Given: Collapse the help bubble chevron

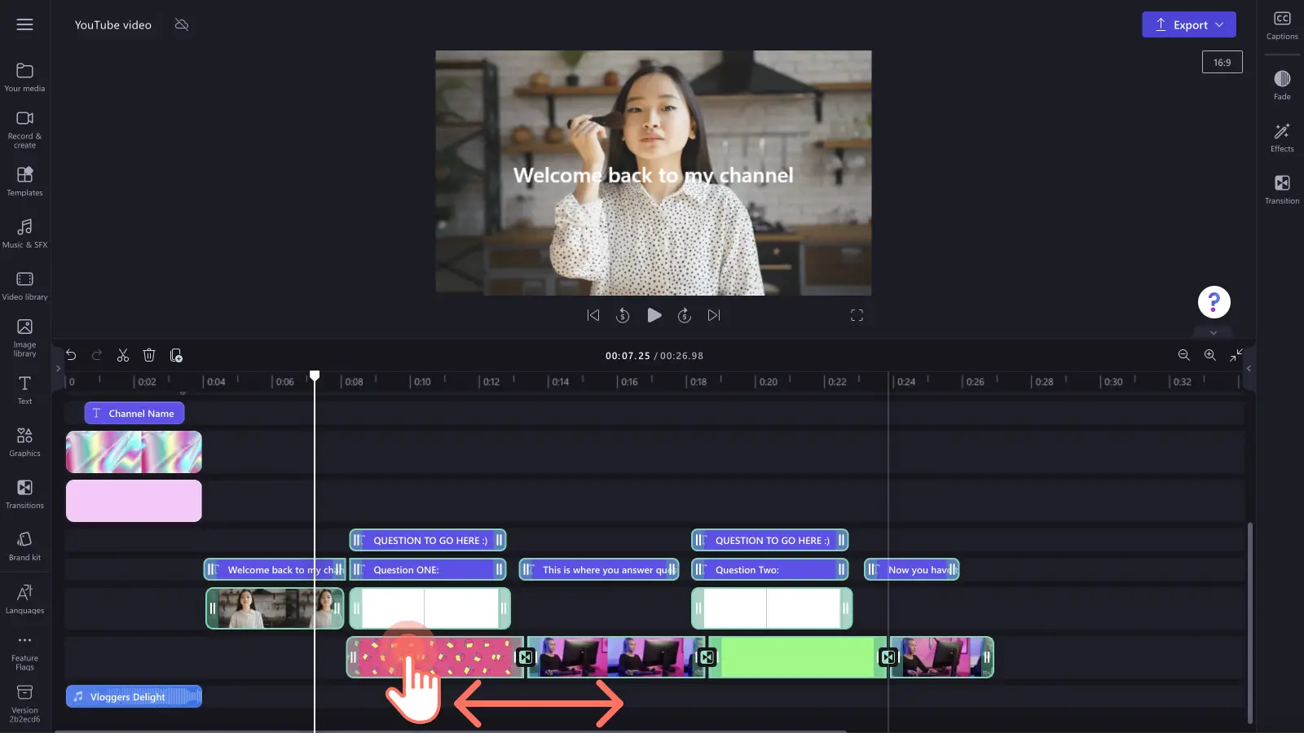Looking at the screenshot, I should coord(1214,332).
